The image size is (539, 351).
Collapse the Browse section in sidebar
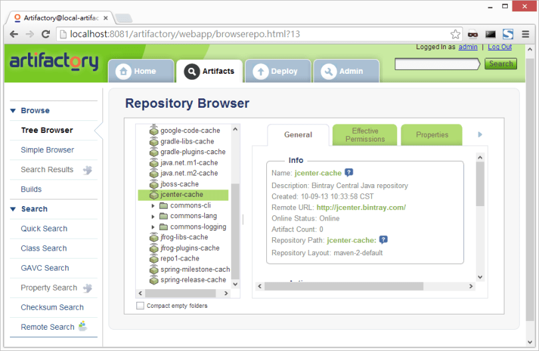pos(13,111)
